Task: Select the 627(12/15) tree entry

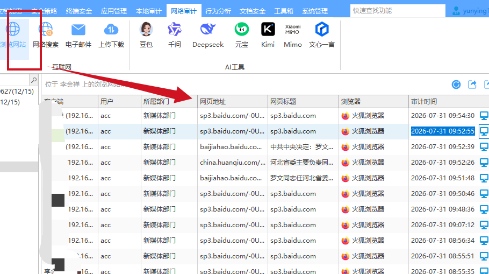Action: click(17, 91)
